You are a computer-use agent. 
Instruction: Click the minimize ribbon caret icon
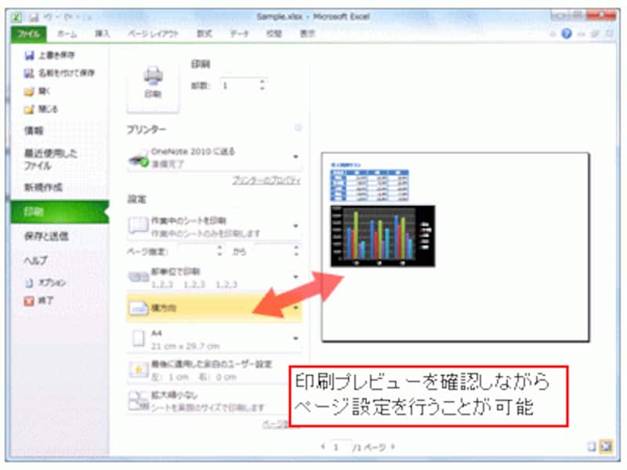[x=553, y=34]
